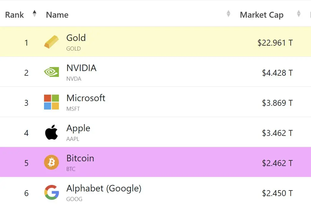
Task: Click the Google G logo icon
Action: [51, 192]
